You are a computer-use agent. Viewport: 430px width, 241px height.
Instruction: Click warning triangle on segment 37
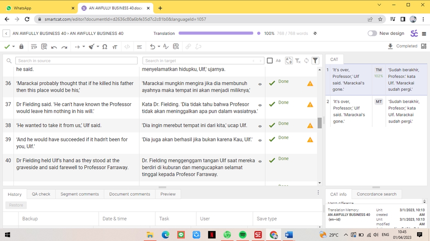pyautogui.click(x=310, y=105)
